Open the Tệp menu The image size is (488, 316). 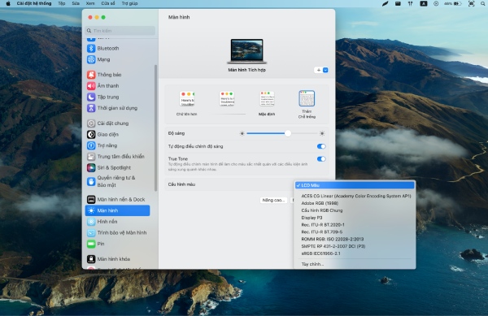[62, 4]
